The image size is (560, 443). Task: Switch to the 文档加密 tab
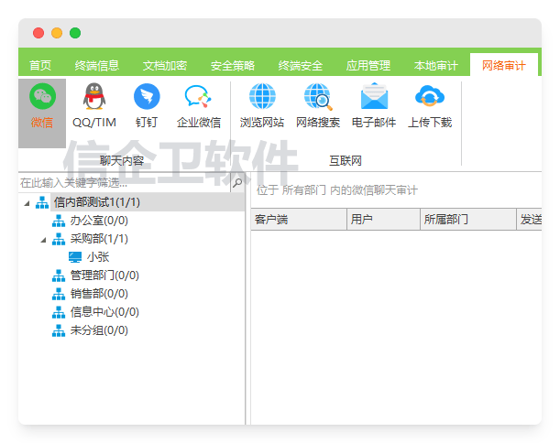coord(165,66)
